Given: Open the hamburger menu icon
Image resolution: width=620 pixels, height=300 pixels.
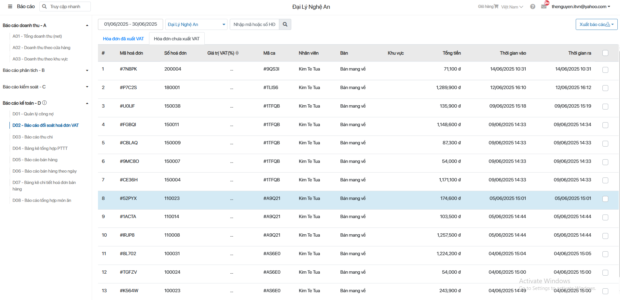Looking at the screenshot, I should click(x=10, y=7).
